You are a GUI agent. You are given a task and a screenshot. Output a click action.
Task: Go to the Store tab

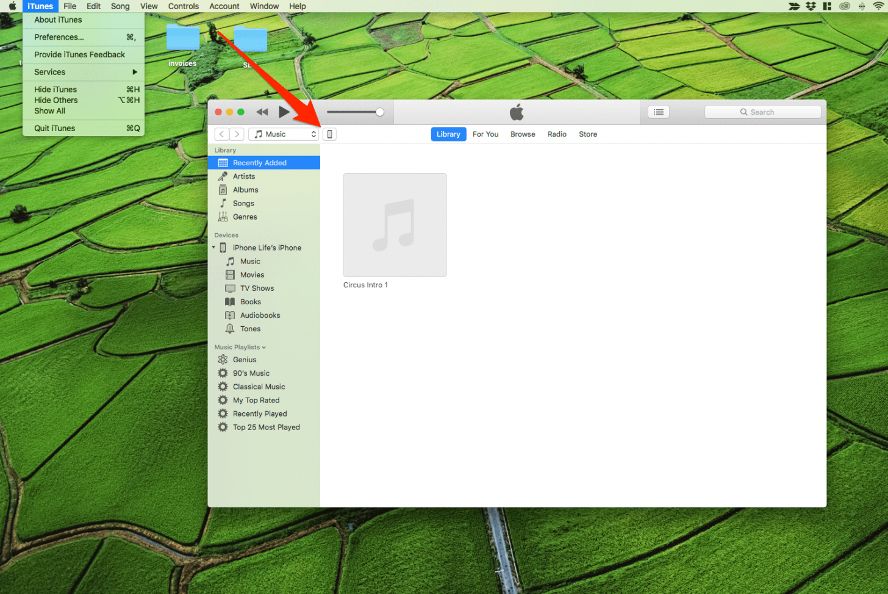tap(587, 134)
